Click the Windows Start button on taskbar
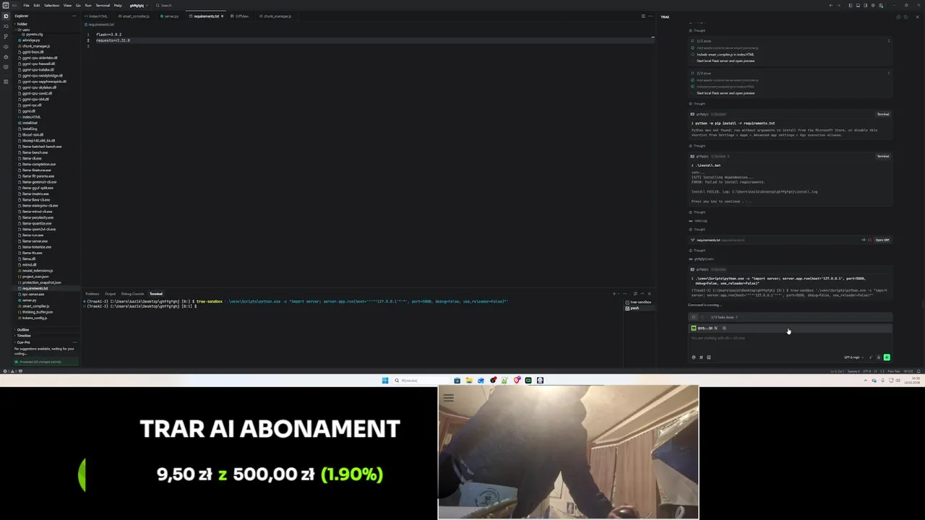 (x=385, y=381)
